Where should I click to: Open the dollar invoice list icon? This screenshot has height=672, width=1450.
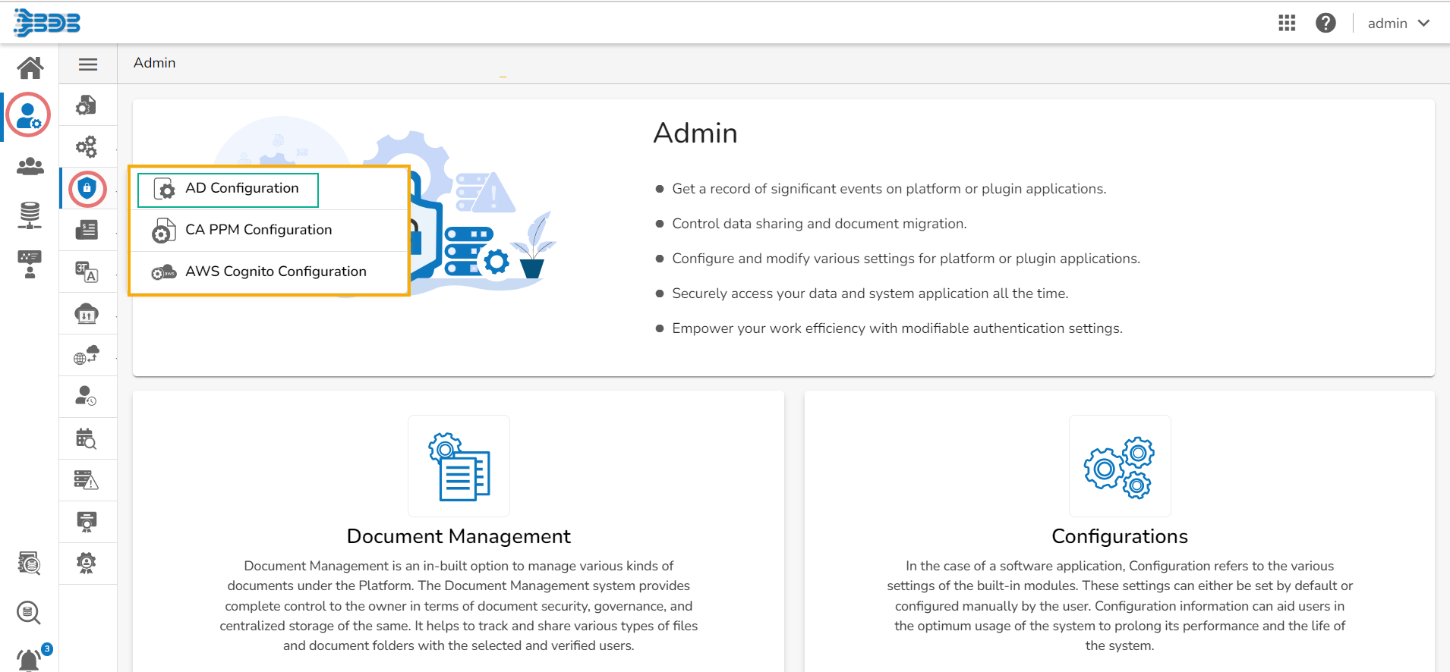coord(87,230)
